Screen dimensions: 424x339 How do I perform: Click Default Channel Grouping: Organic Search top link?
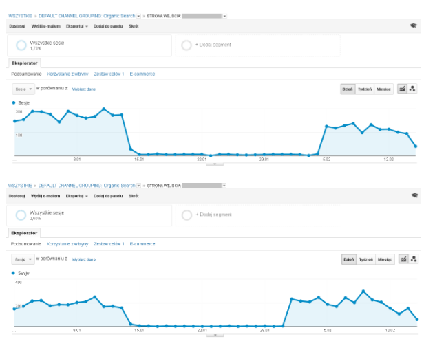coord(87,16)
